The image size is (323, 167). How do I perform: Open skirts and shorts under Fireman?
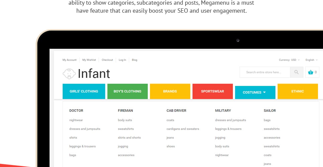point(129,138)
